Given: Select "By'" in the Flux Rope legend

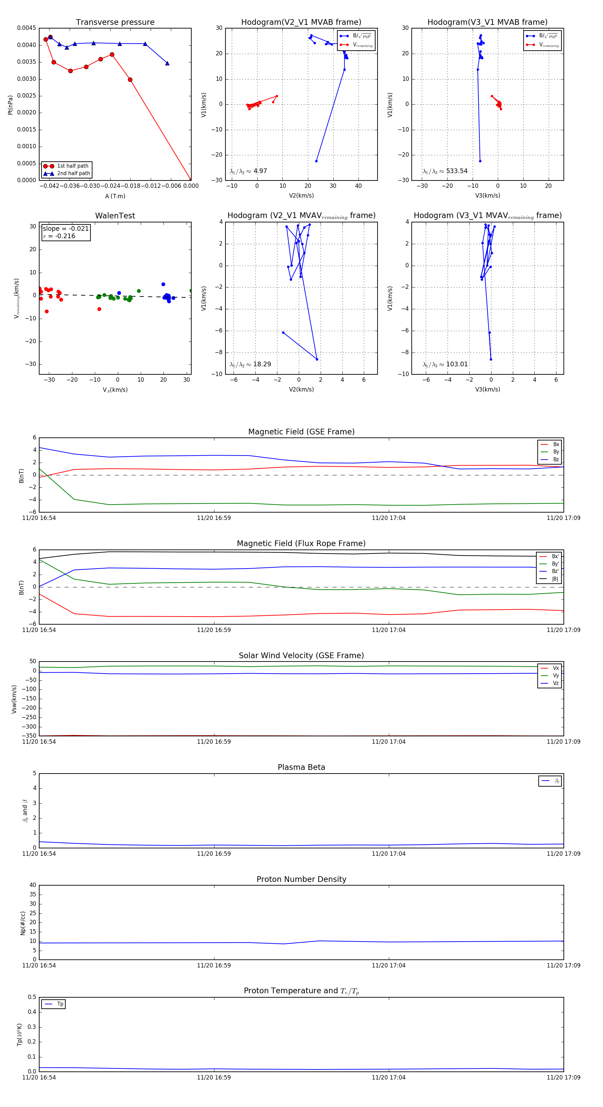Looking at the screenshot, I should point(549,564).
